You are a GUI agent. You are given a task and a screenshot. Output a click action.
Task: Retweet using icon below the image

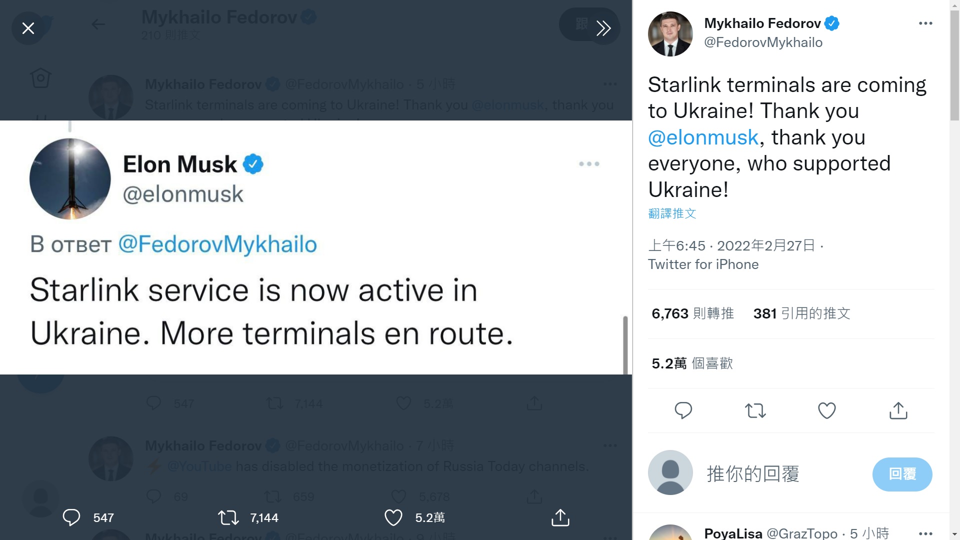coord(228,517)
